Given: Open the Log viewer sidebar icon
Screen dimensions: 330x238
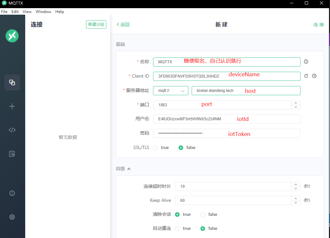Looking at the screenshot, I should [12, 154].
